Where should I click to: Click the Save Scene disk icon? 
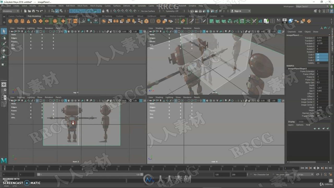(33, 11)
